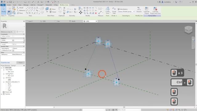Close the Project Browser panel
The height and width of the screenshot is (111, 197).
tap(24, 66)
